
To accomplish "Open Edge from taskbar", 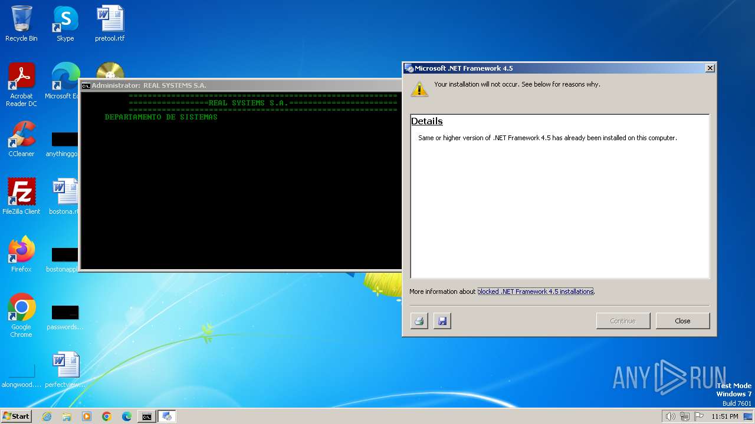I will pos(127,416).
